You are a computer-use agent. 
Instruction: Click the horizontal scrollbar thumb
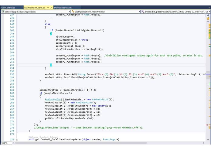tap(81, 143)
